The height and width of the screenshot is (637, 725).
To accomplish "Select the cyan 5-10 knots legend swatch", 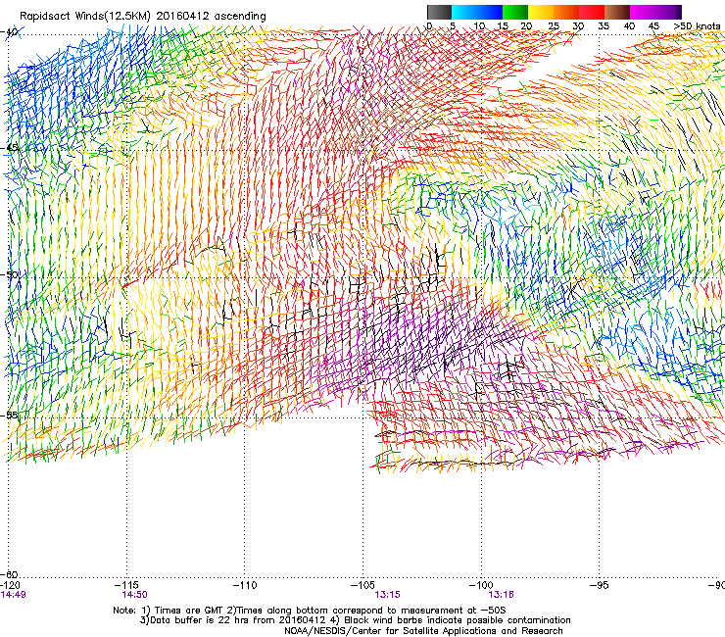I will 463,12.
